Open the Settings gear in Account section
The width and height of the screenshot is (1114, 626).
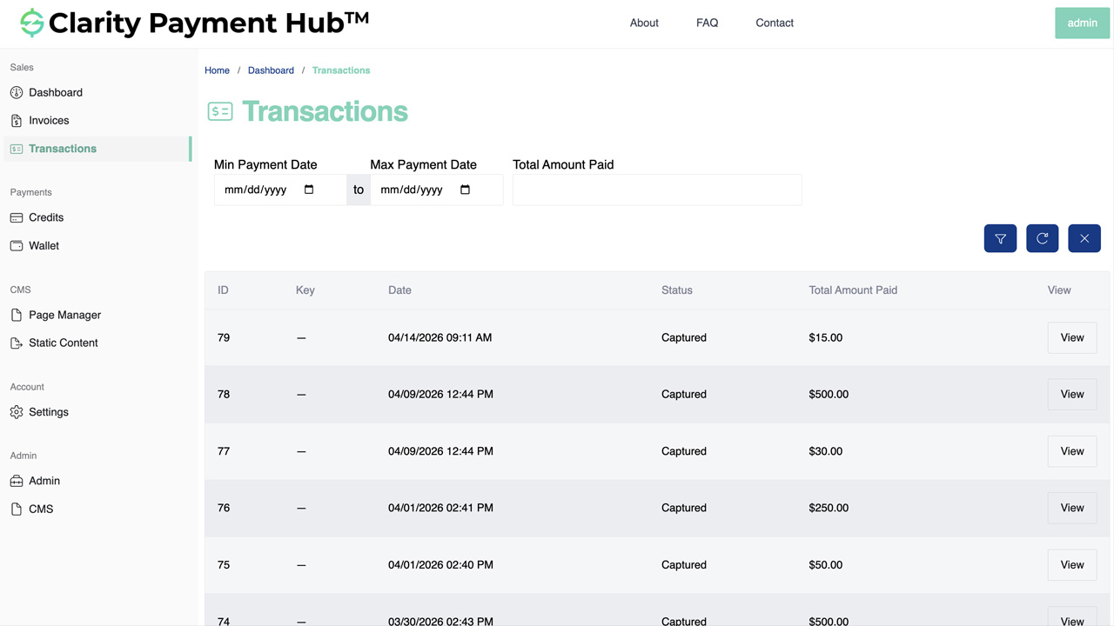[17, 412]
